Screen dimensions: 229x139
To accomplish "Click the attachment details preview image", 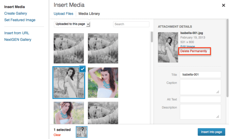I will click(168, 47).
